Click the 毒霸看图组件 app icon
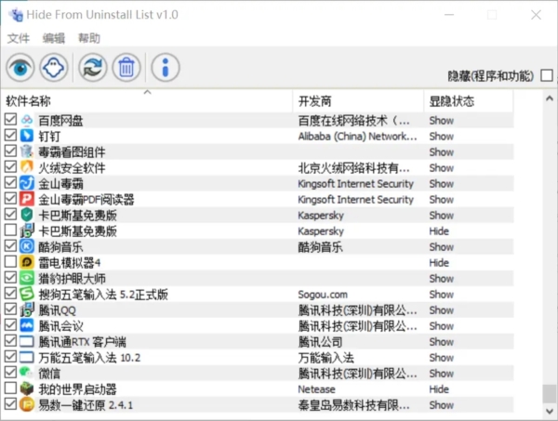558x421 pixels. pos(27,151)
